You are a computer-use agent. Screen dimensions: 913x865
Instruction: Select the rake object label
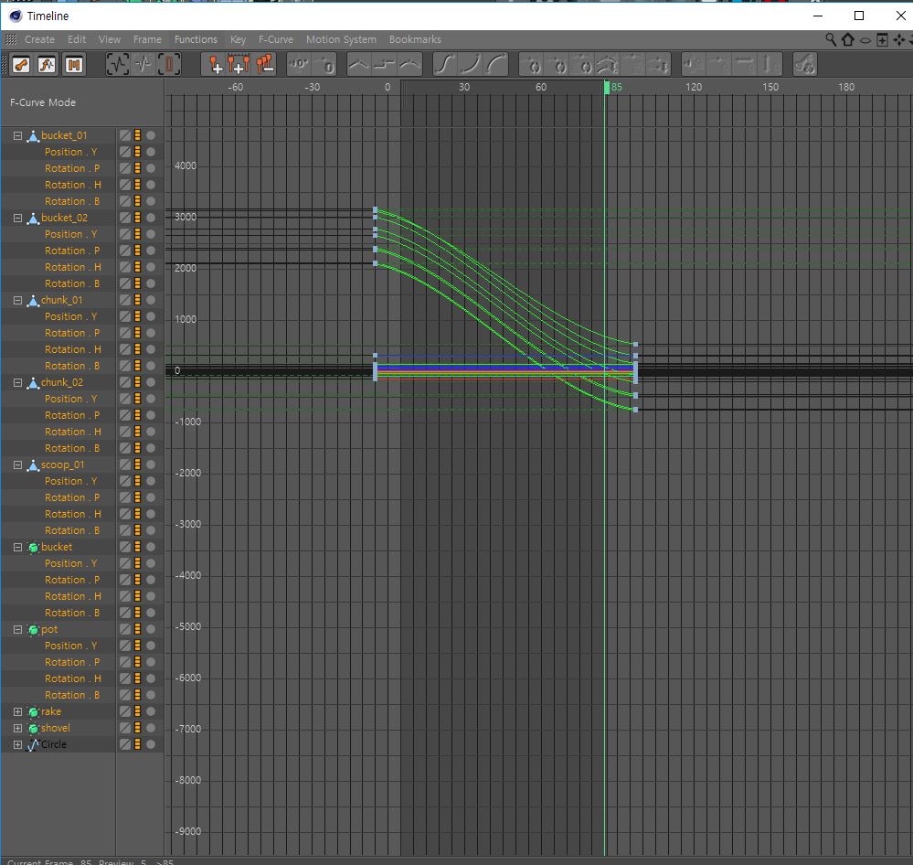50,711
